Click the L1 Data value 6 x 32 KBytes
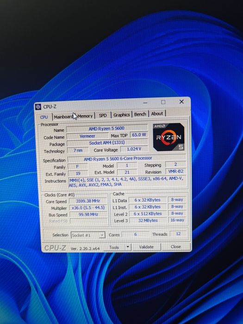 point(147,200)
